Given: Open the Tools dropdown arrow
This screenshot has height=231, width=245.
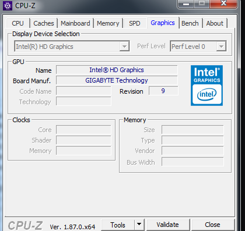Looking at the screenshot, I should (139, 225).
